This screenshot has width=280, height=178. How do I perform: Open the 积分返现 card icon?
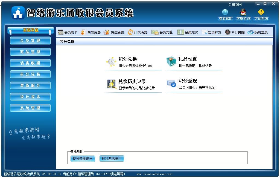(171, 84)
